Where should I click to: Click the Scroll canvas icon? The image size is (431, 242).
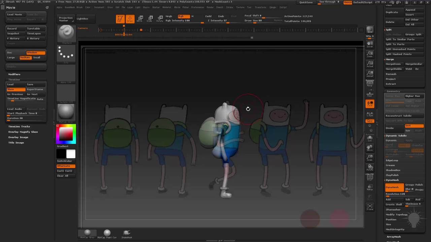(370, 44)
